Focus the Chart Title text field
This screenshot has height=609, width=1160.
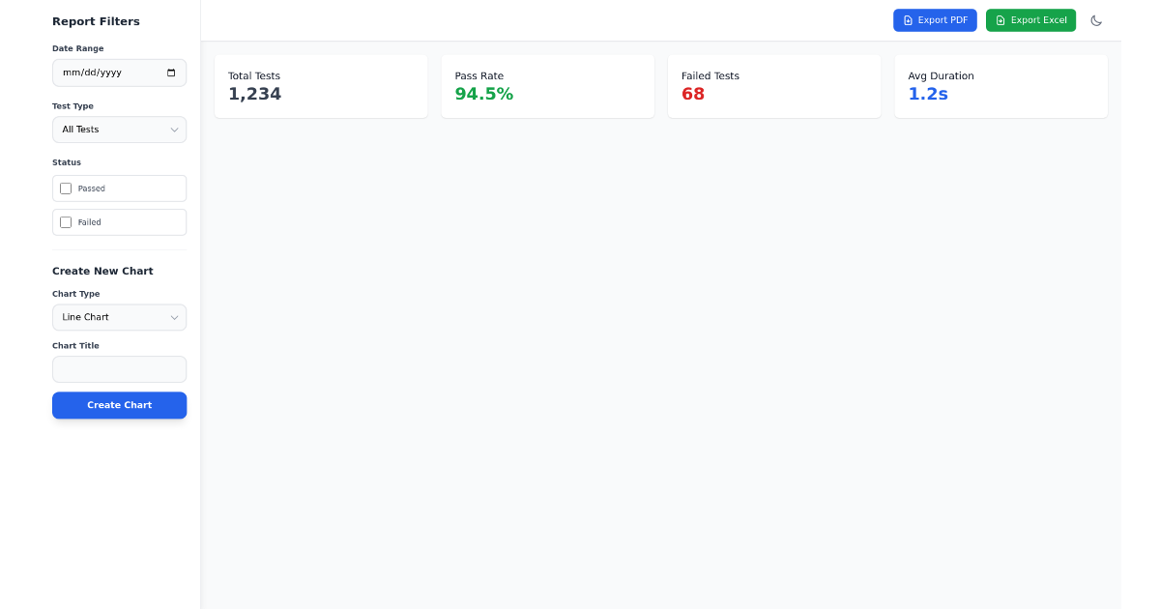click(119, 369)
